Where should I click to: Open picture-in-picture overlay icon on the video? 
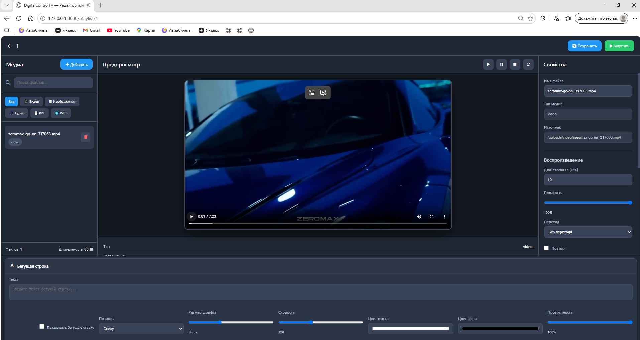pos(312,93)
